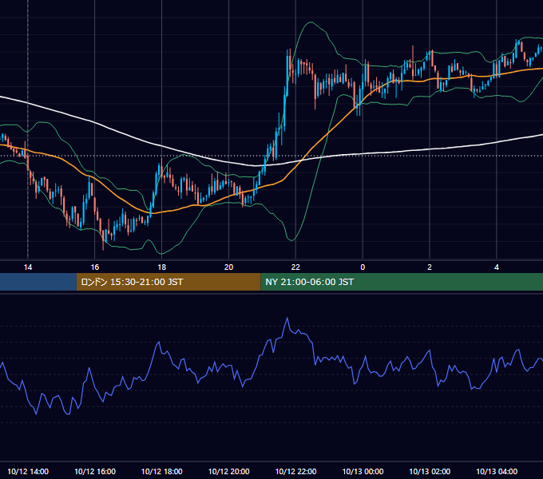Click the 10/12 14:00 date label

pyautogui.click(x=28, y=471)
